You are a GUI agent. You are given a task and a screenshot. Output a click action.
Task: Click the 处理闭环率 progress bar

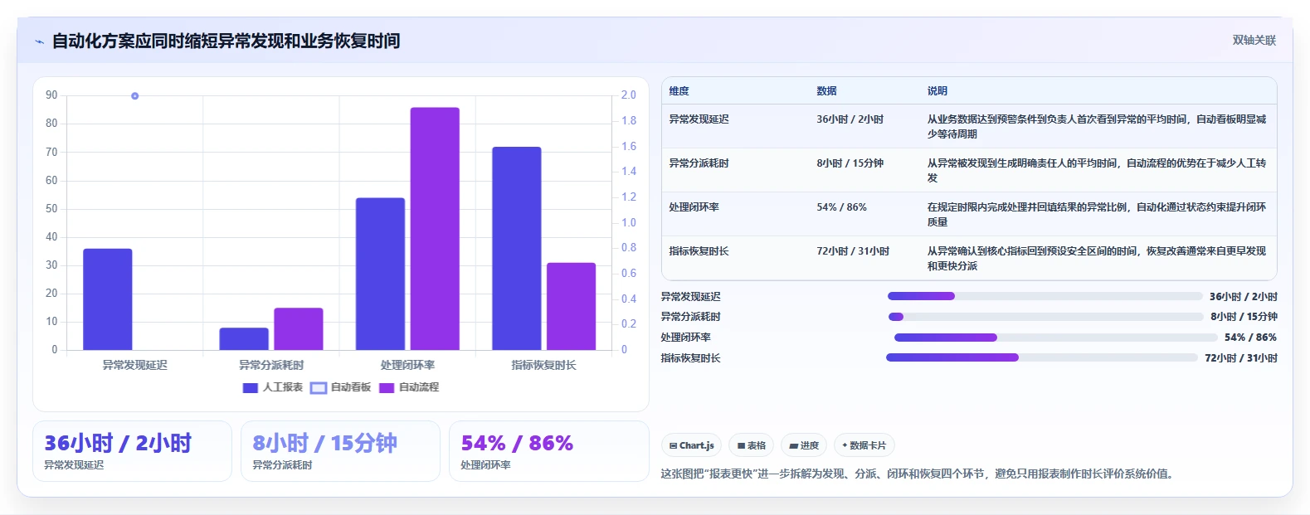pos(1055,338)
